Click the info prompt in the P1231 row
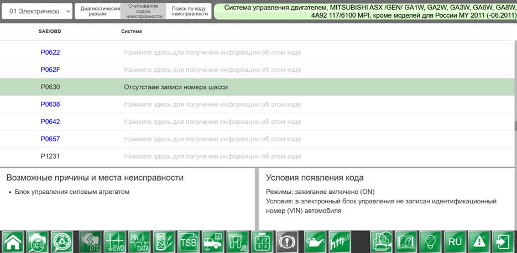Image resolution: width=517 pixels, height=253 pixels. tap(212, 156)
